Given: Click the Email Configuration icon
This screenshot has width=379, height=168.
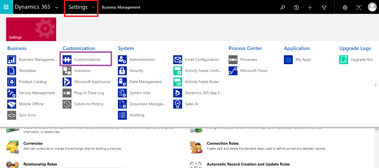Looking at the screenshot, I should coord(178,60).
